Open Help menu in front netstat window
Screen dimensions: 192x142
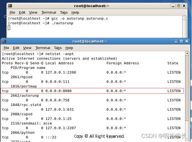coord(69,48)
